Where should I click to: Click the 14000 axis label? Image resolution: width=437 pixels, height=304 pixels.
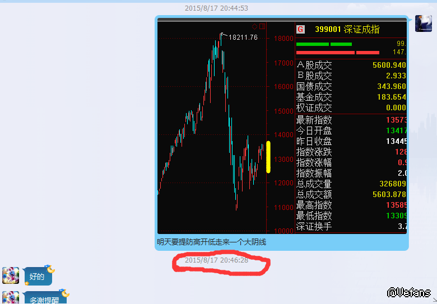tap(283, 135)
